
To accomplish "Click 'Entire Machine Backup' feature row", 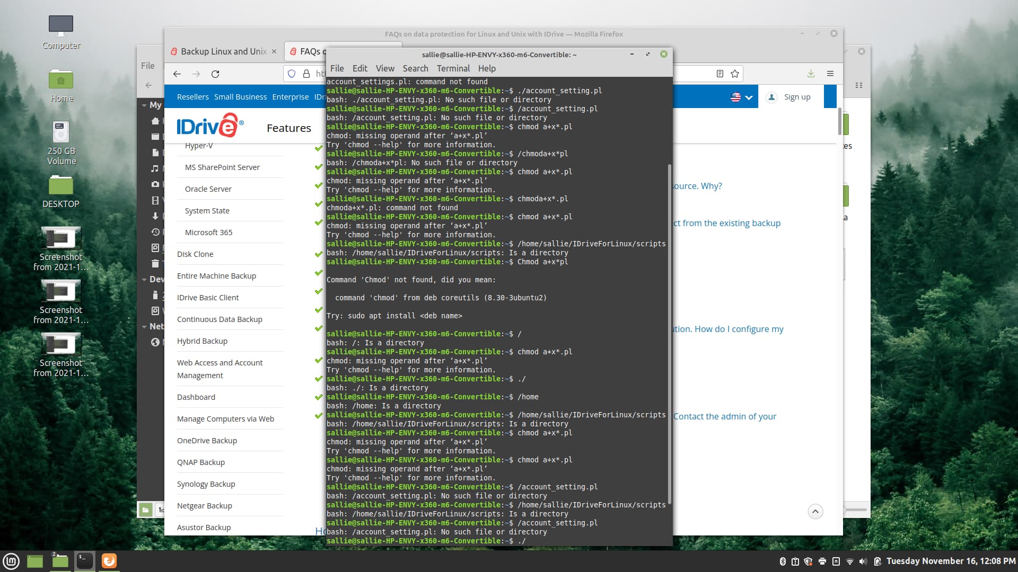I will 230,276.
